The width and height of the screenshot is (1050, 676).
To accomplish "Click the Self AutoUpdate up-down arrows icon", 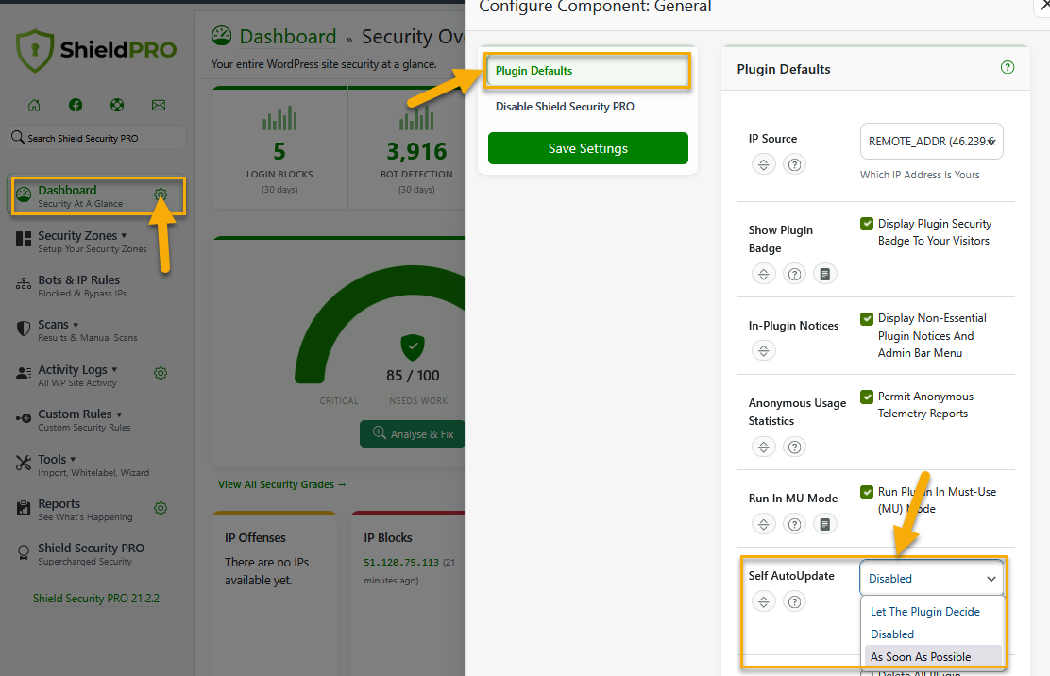I will [763, 601].
